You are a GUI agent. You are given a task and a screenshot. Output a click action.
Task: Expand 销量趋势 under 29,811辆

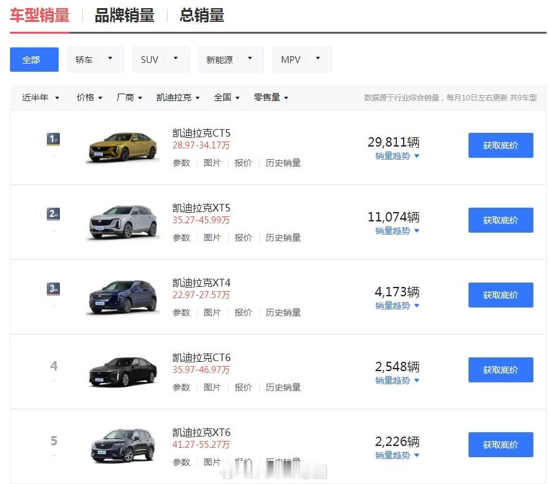(397, 156)
